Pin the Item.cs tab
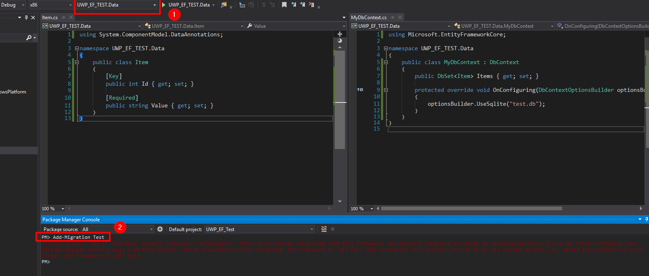Viewport: 649px width, 276px height. pos(64,17)
